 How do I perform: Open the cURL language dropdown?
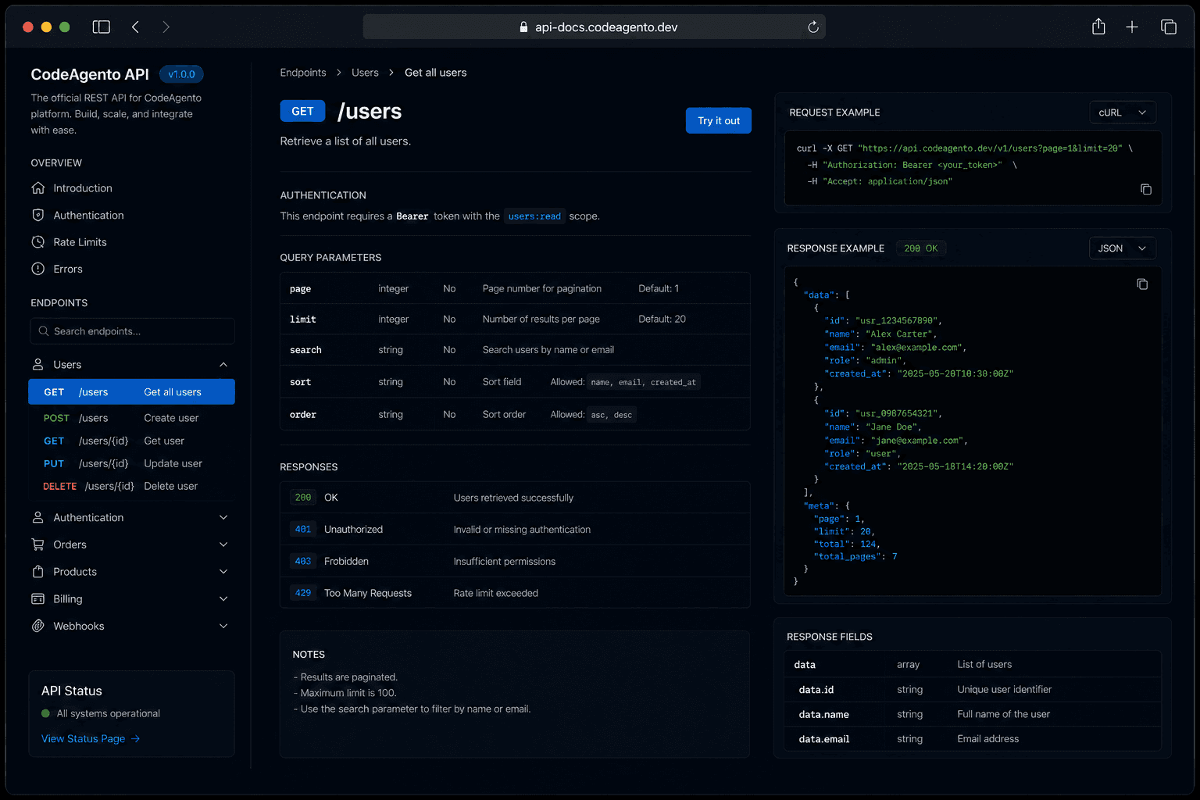1123,112
